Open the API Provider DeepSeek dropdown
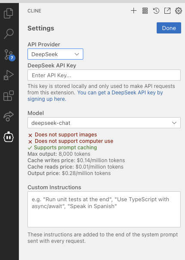This screenshot has height=260, width=185. click(x=55, y=54)
